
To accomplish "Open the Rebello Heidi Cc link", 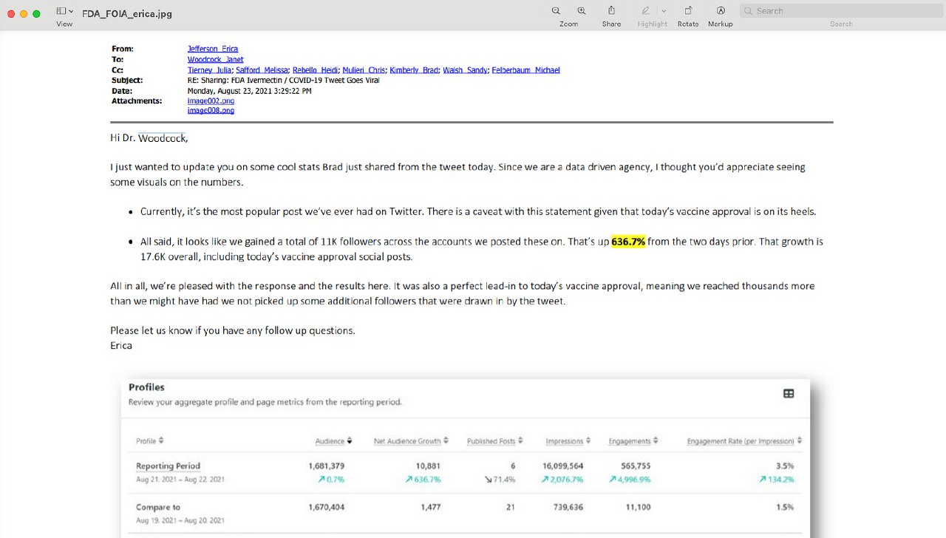I will [x=316, y=69].
